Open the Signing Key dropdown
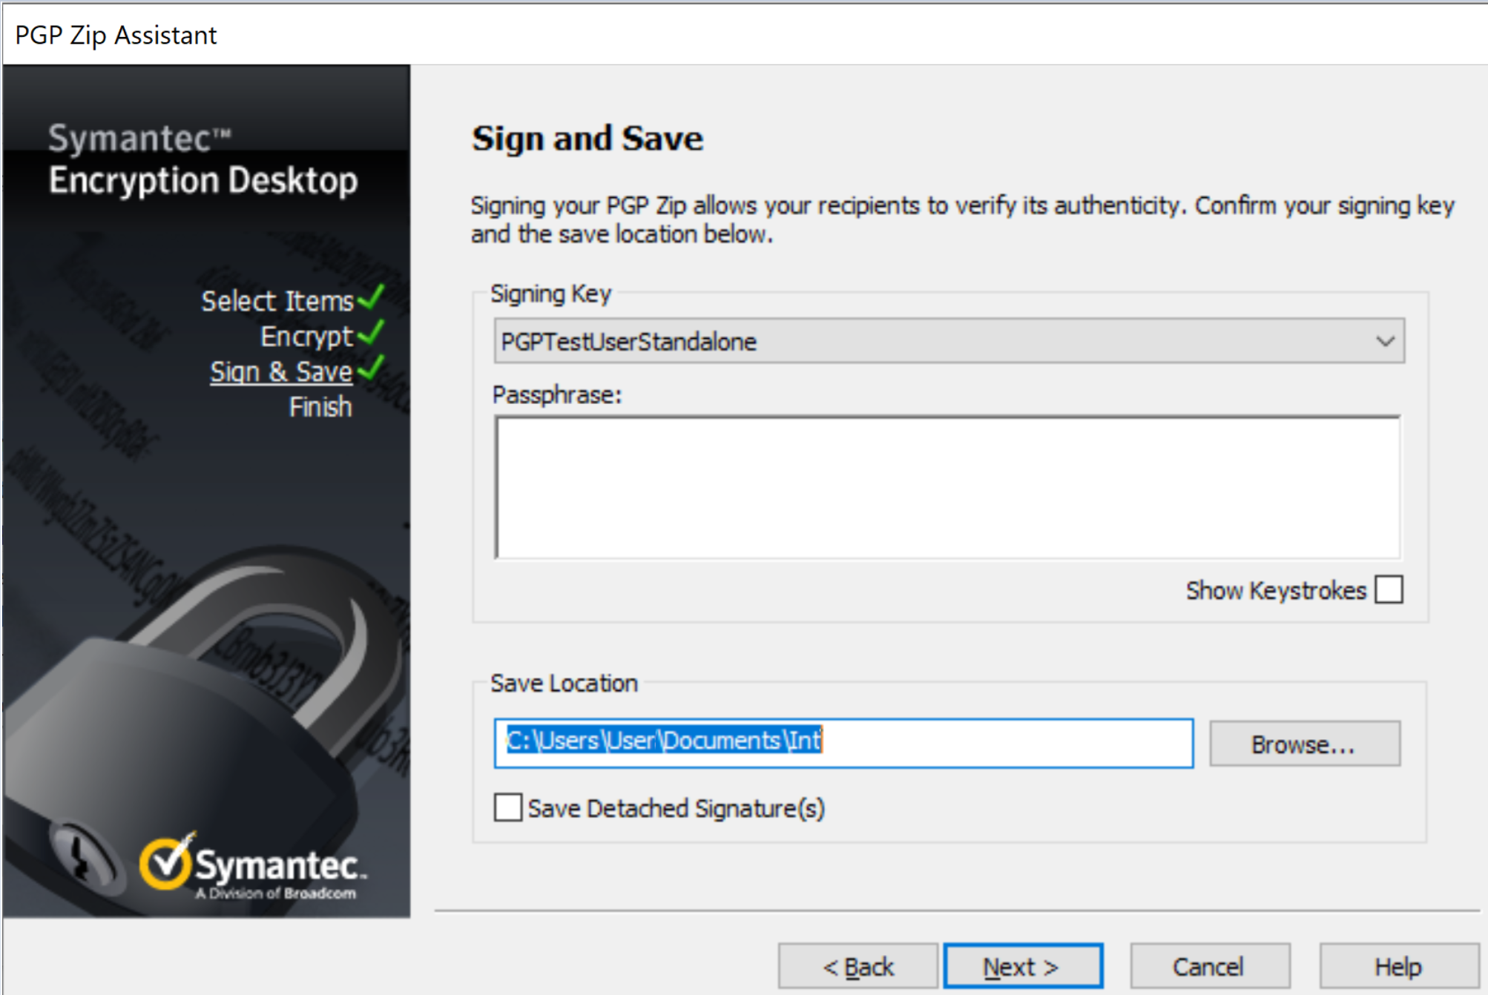 point(949,341)
